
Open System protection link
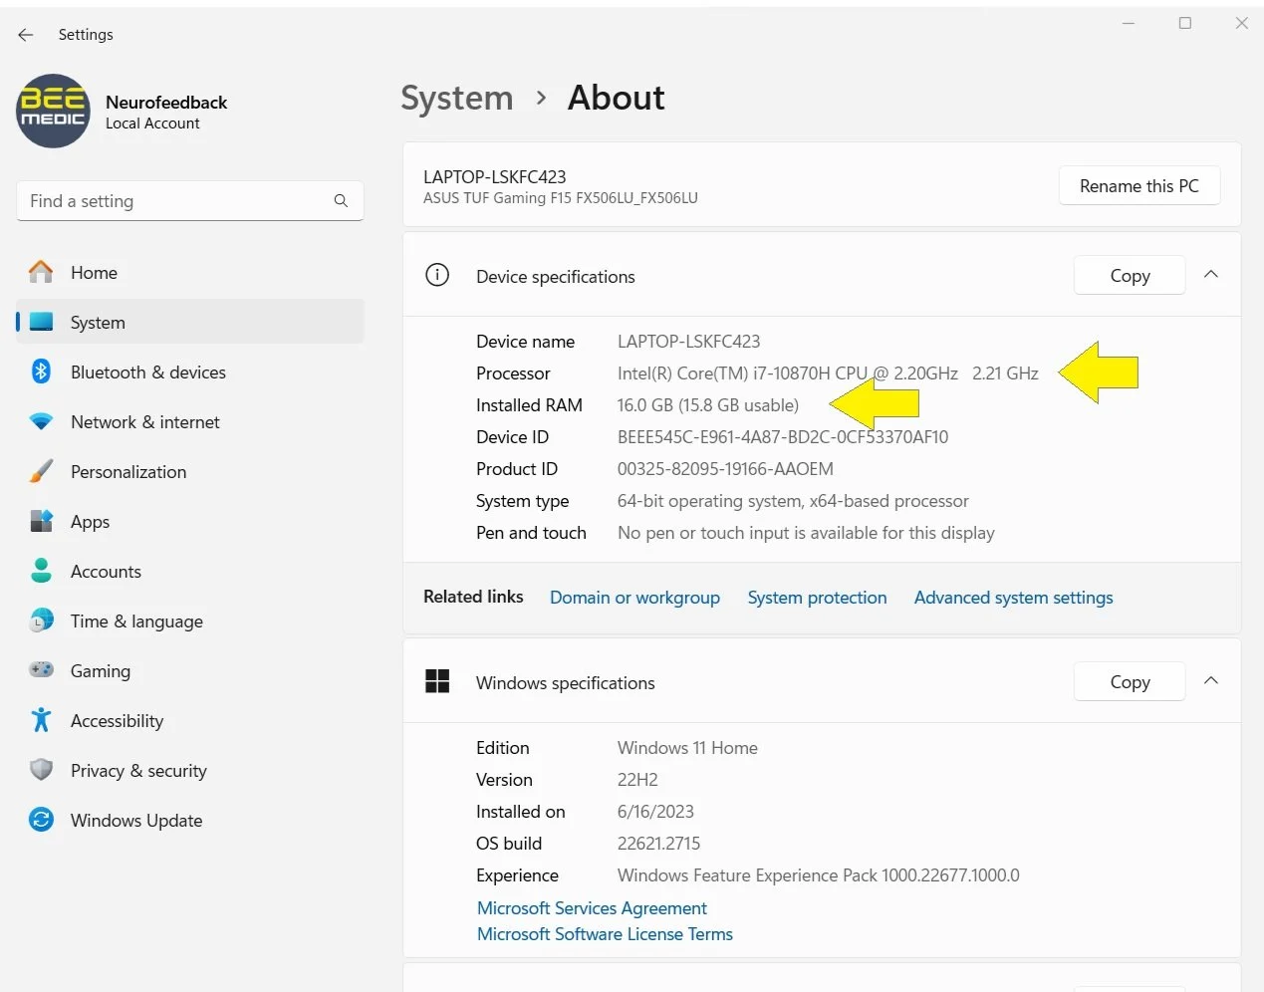(x=817, y=598)
